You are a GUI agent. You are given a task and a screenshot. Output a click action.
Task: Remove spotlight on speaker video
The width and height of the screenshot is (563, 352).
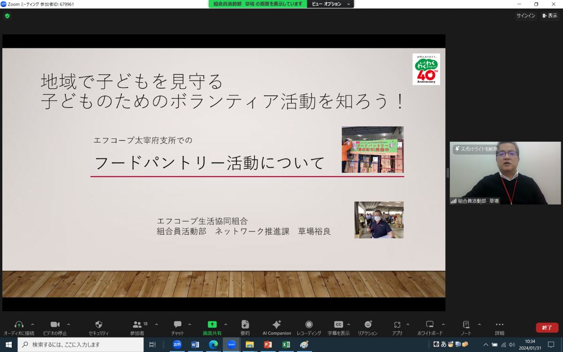coord(475,149)
